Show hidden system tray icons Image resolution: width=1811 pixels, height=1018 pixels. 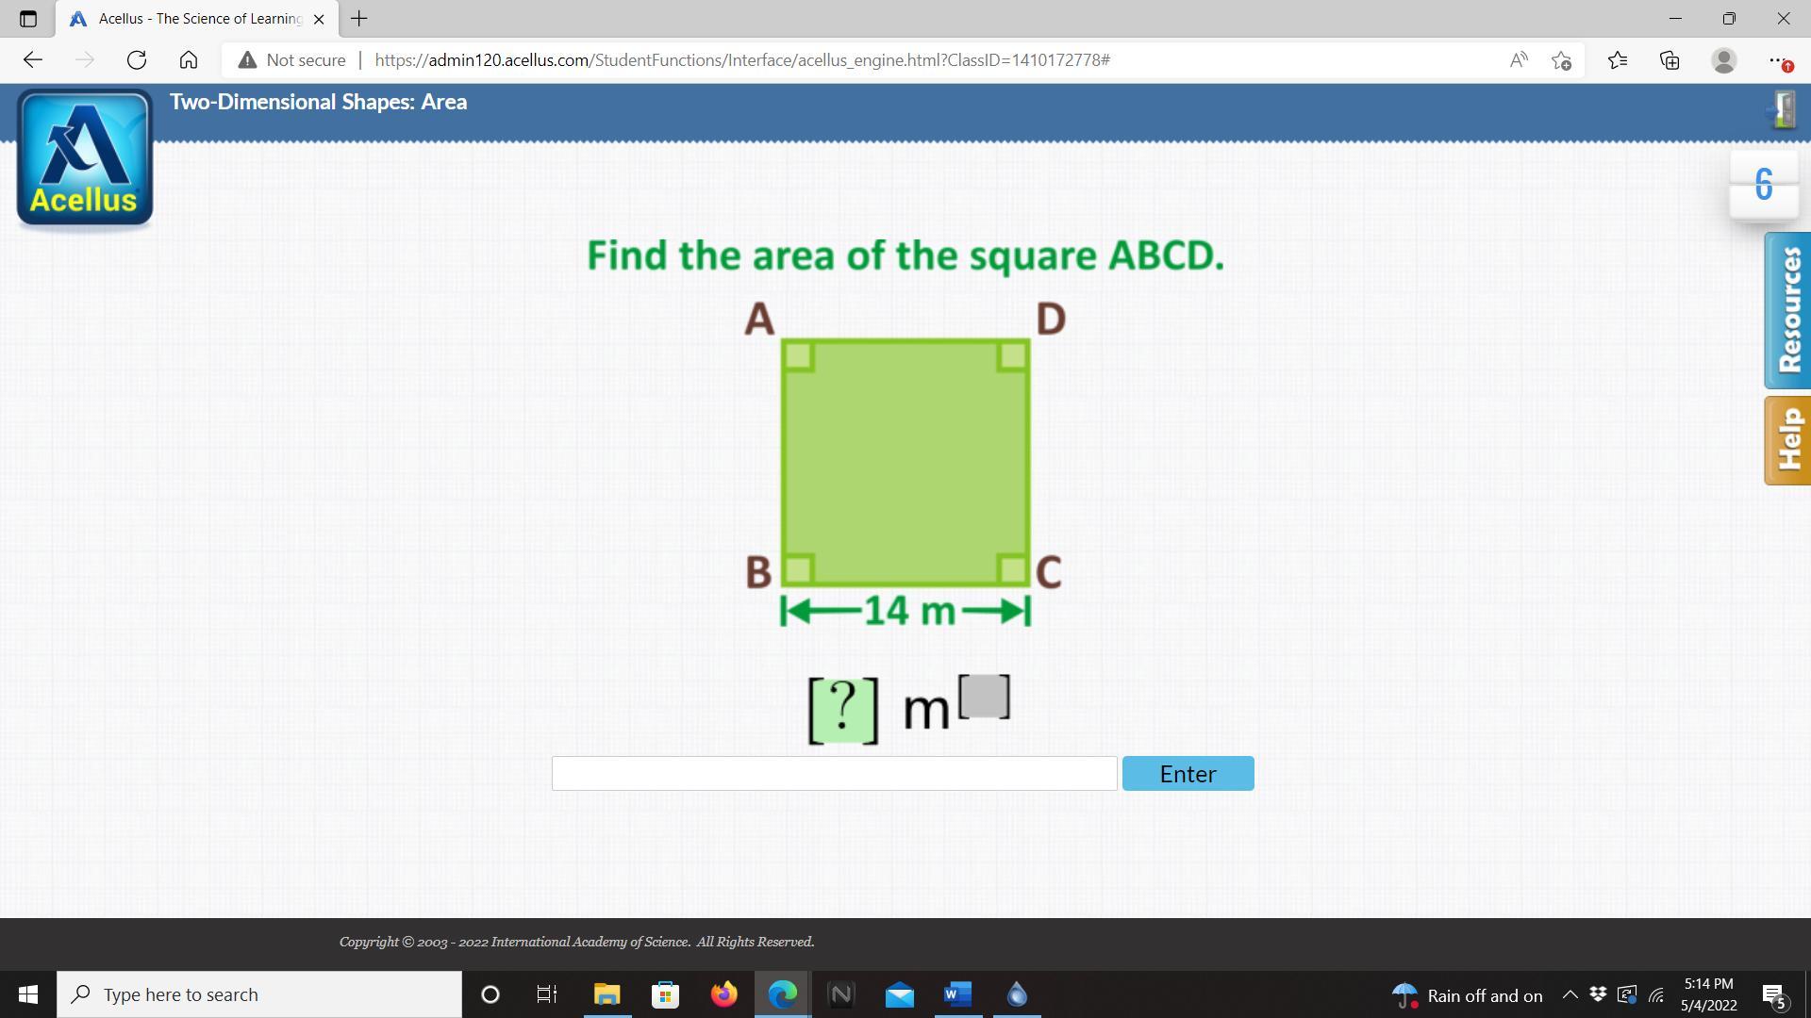point(1570,994)
